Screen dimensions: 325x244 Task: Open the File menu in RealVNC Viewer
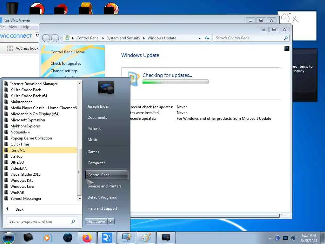2,27
